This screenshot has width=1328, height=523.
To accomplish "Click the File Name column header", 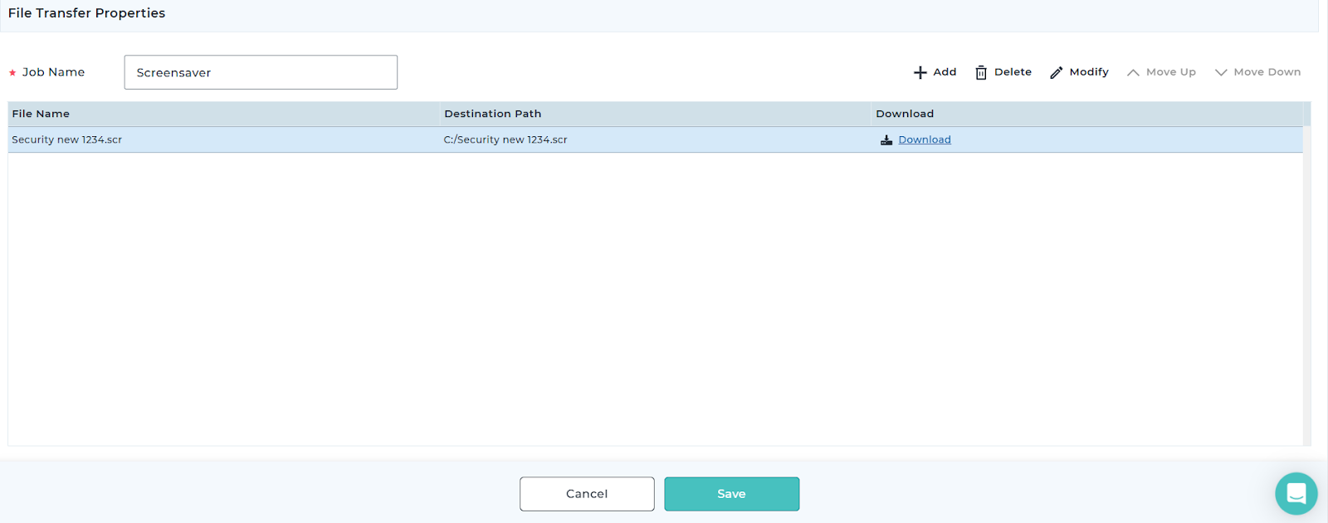I will (x=41, y=114).
